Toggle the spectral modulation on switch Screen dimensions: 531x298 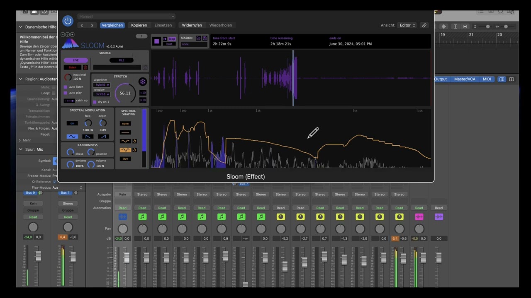[72, 123]
